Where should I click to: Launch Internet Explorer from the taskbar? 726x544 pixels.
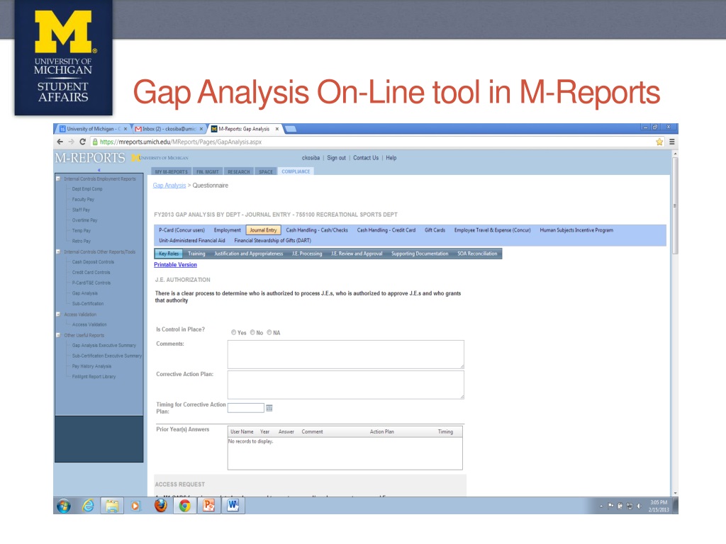click(x=88, y=506)
